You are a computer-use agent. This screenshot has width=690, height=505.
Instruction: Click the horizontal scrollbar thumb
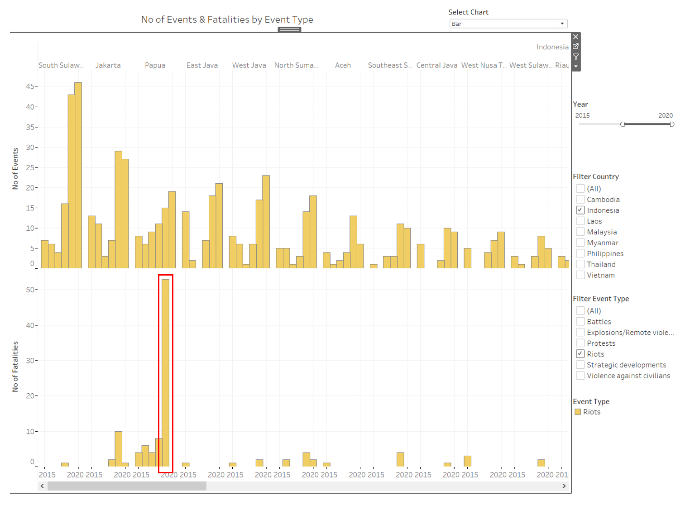tap(127, 486)
